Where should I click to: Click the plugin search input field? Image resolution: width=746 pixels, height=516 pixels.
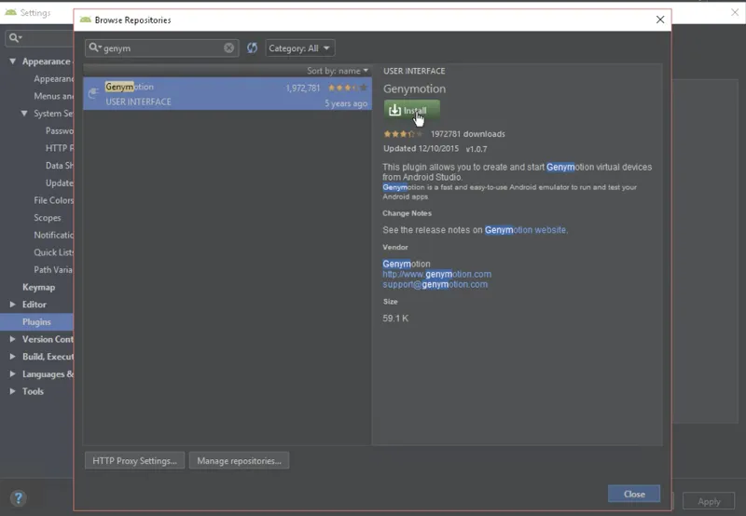point(162,48)
